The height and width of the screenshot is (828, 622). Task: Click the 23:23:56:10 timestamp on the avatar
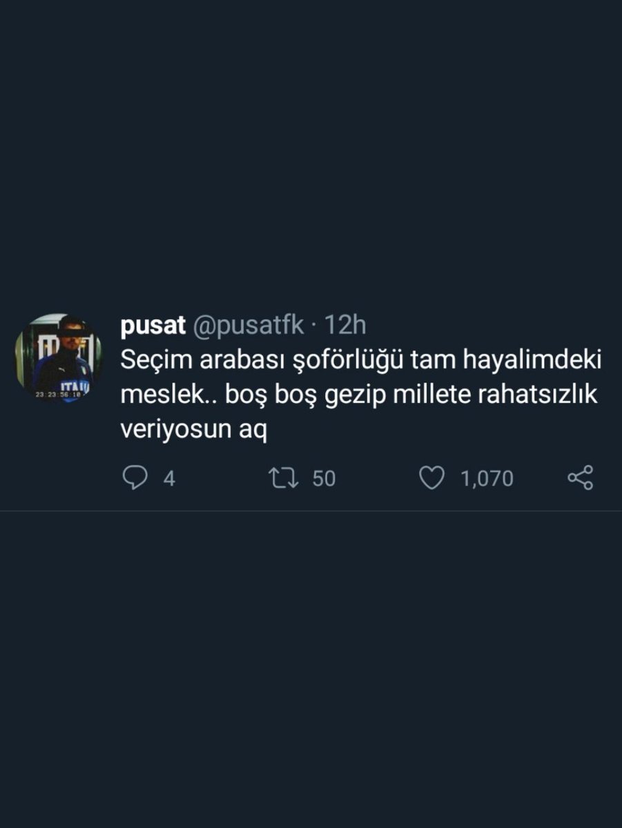coord(59,393)
